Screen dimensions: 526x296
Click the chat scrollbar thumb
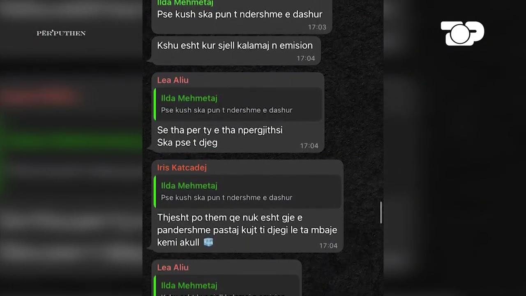tap(381, 213)
